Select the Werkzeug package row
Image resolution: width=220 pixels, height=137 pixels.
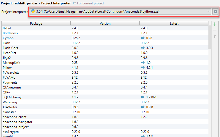click(105, 102)
